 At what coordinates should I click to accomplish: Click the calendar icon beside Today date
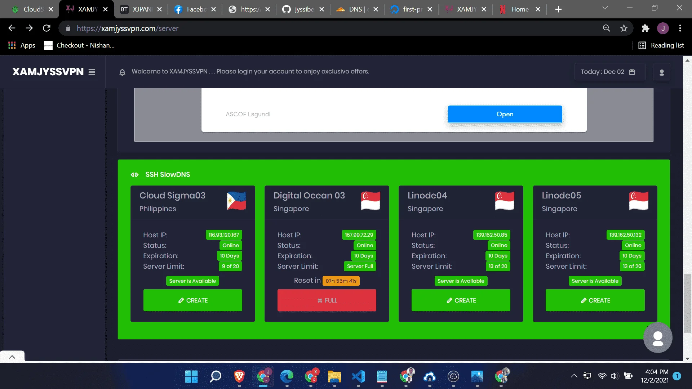632,72
